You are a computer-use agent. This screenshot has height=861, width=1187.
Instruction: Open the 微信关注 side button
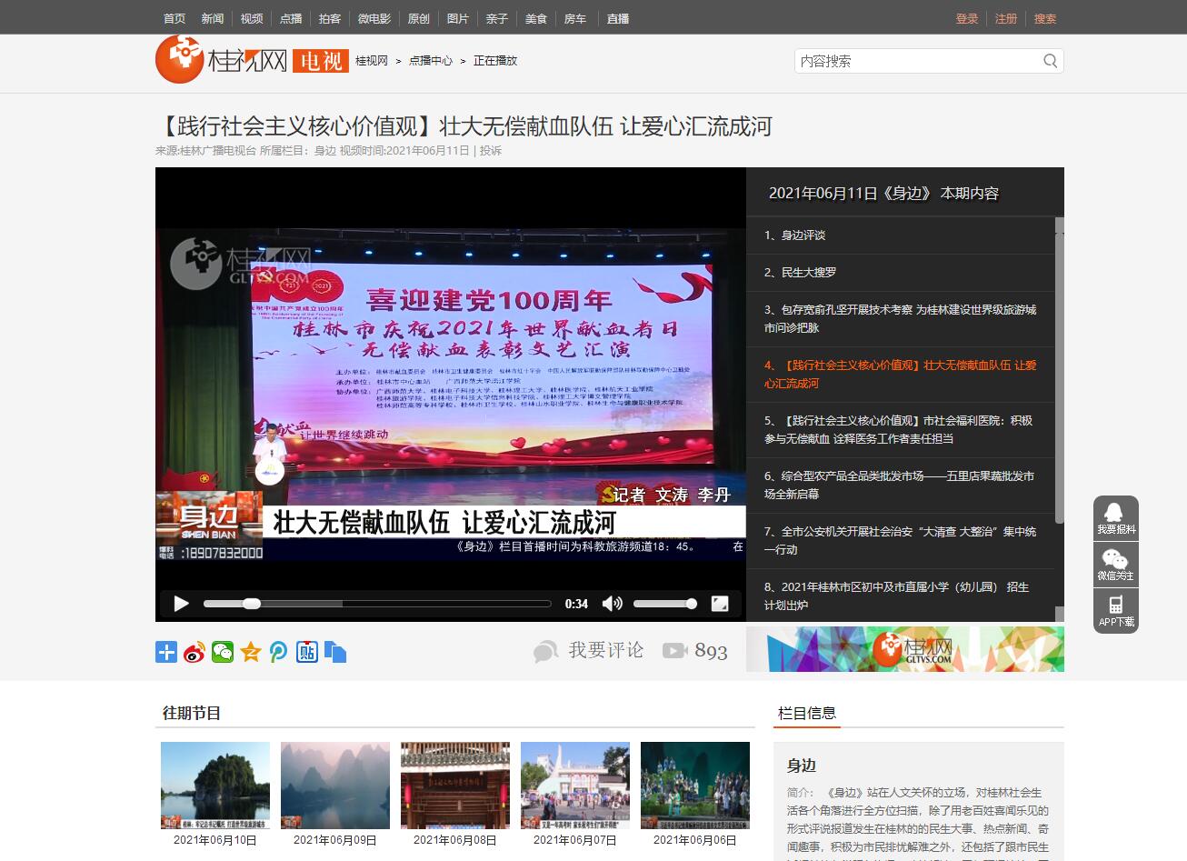1115,565
